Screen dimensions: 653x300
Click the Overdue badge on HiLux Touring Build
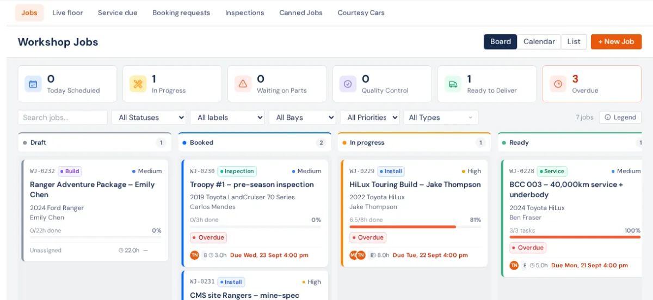[x=368, y=237]
